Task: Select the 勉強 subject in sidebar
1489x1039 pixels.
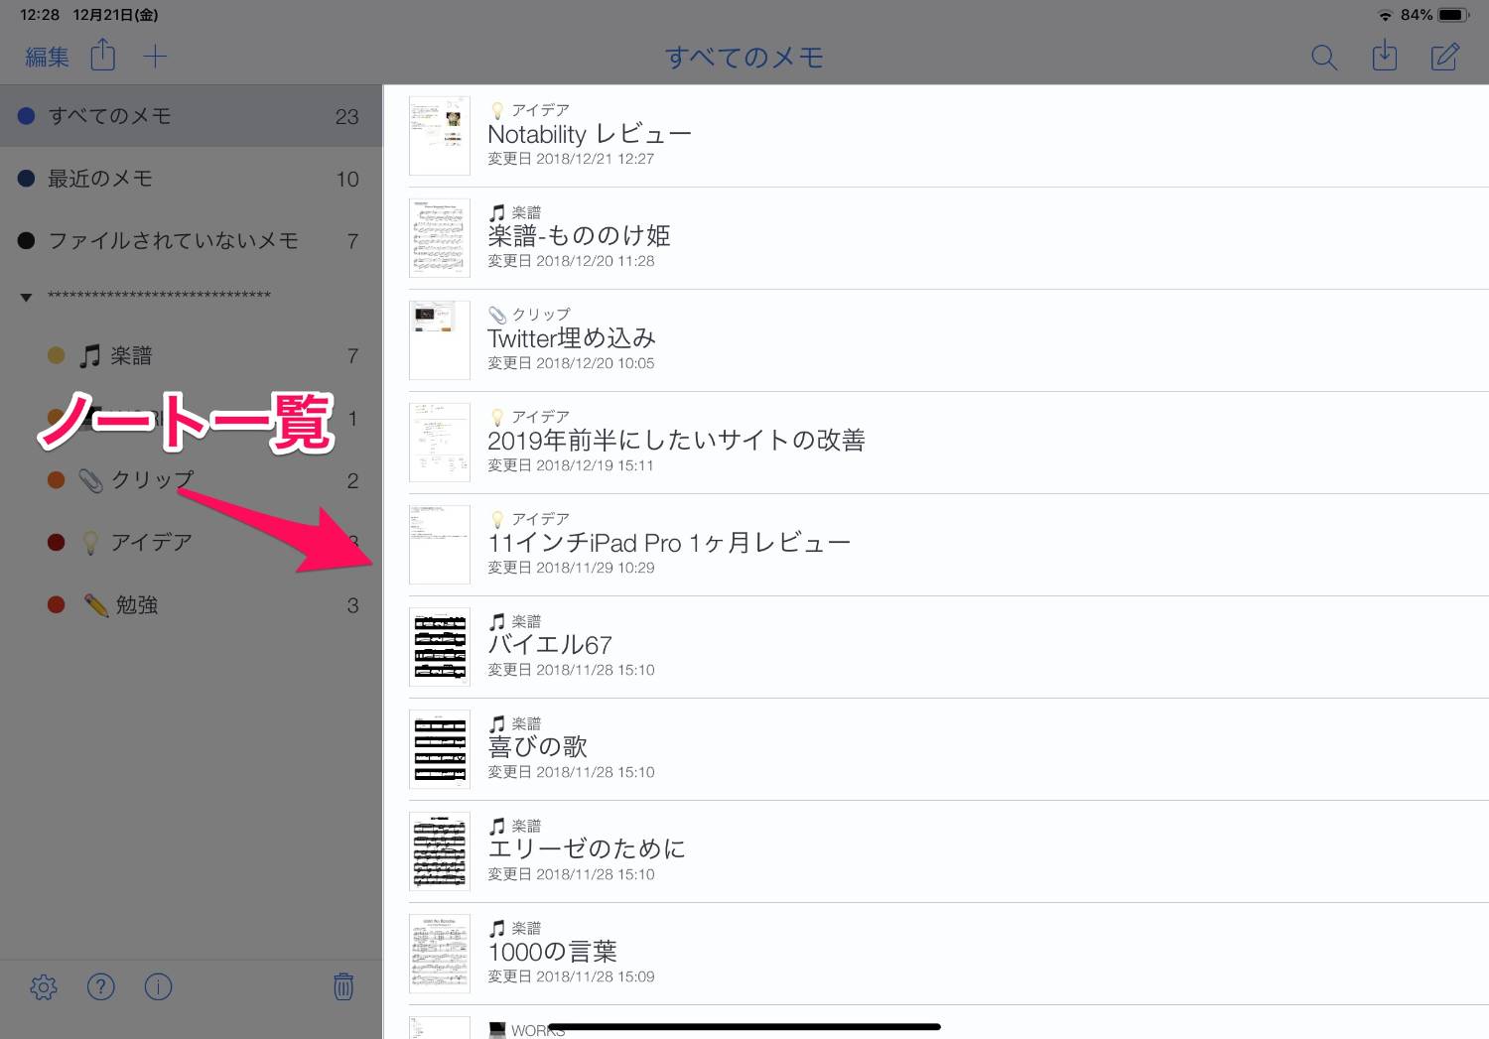Action: click(x=191, y=605)
